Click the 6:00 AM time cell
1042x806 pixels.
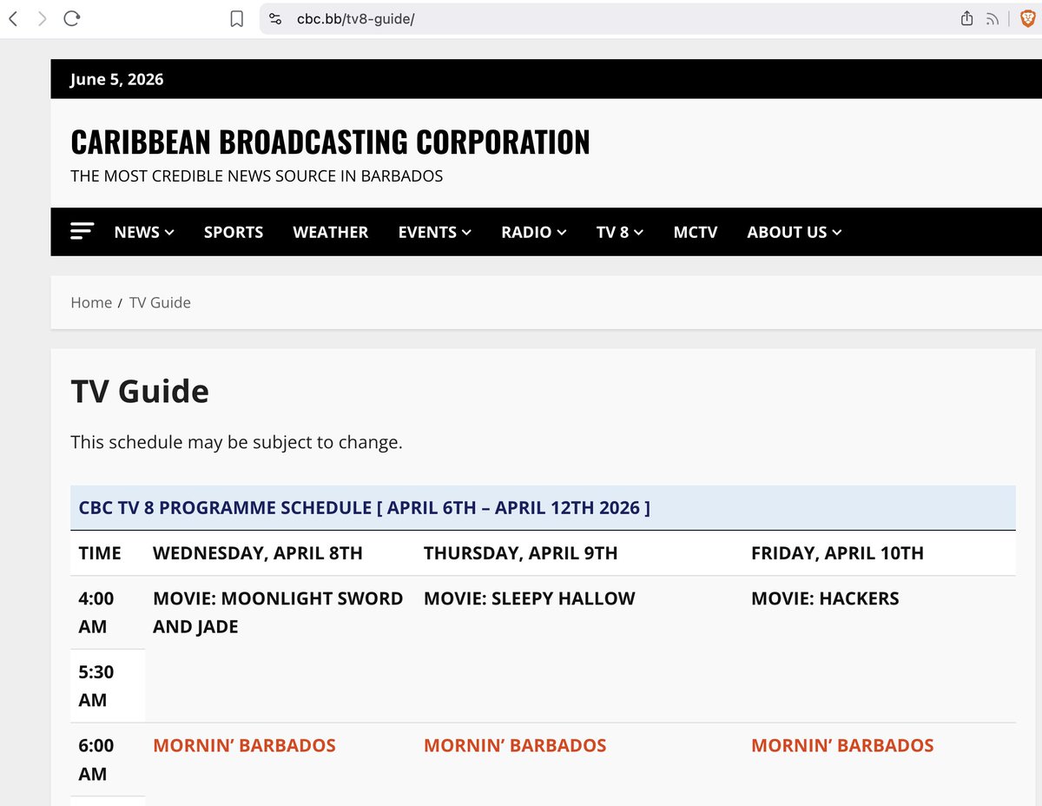coord(108,759)
